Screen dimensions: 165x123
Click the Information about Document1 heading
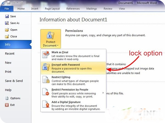73,20
